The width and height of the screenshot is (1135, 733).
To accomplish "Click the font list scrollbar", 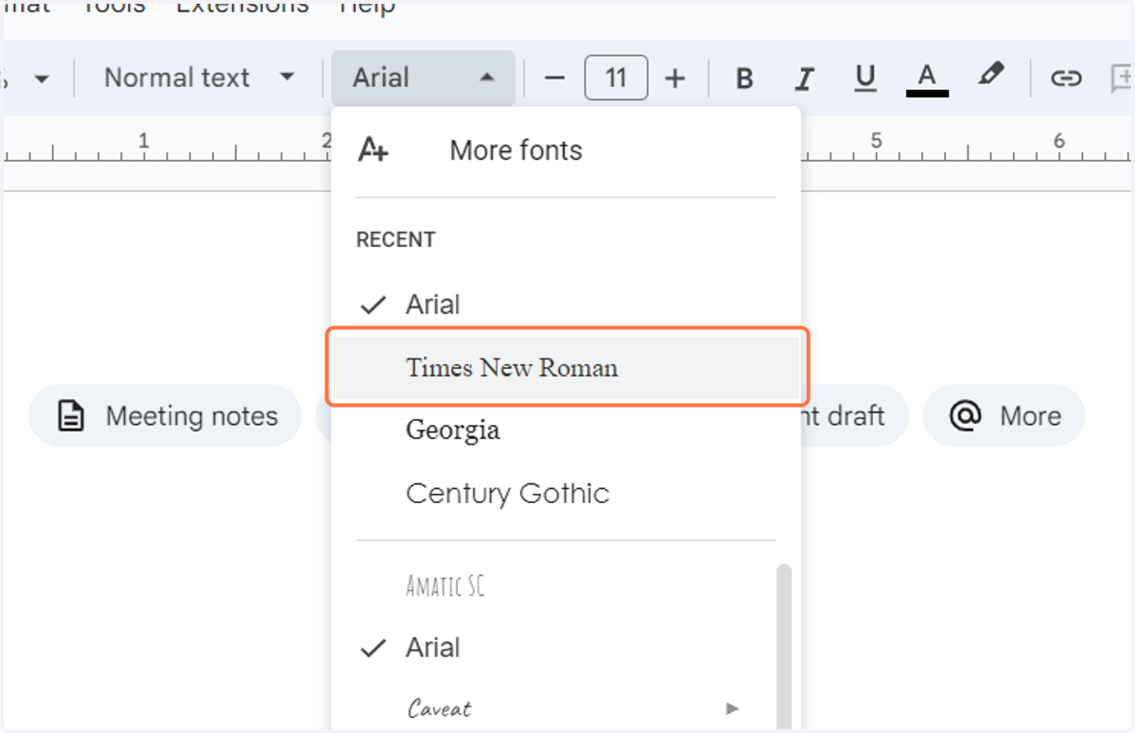I will point(783,648).
